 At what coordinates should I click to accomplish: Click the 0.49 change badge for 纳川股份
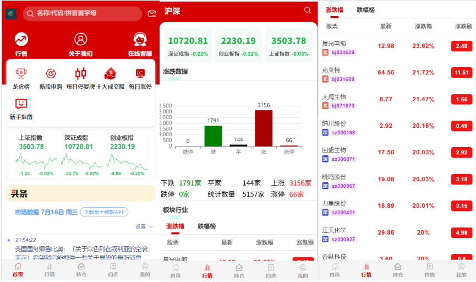coord(462,126)
